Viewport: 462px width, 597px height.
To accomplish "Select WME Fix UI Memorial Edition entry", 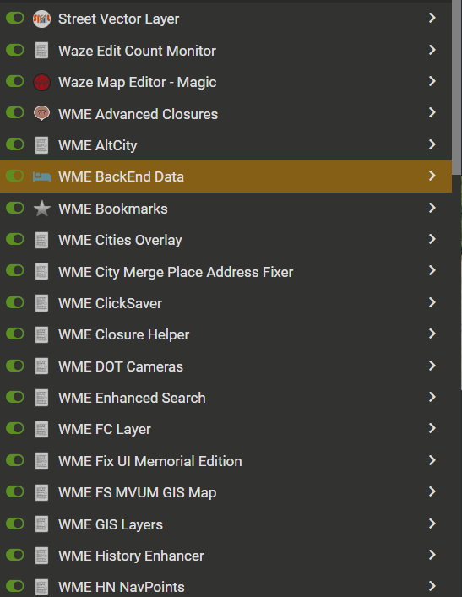I will point(226,461).
